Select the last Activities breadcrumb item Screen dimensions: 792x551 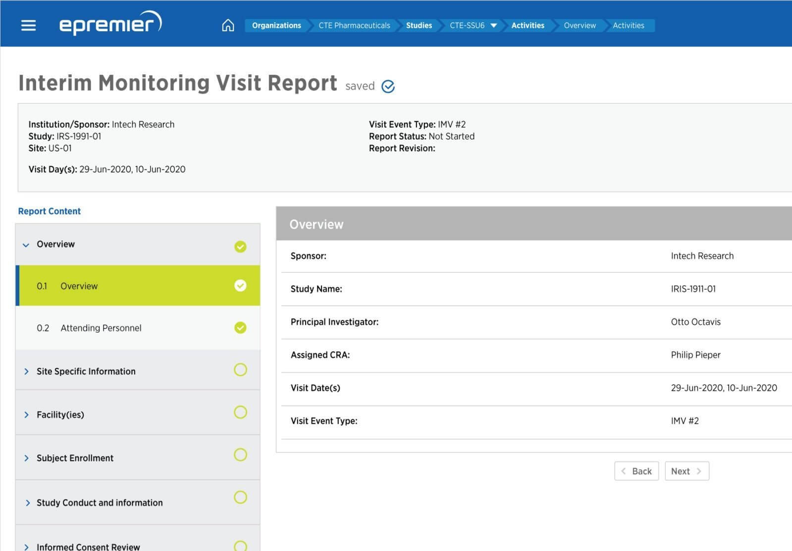tap(629, 25)
